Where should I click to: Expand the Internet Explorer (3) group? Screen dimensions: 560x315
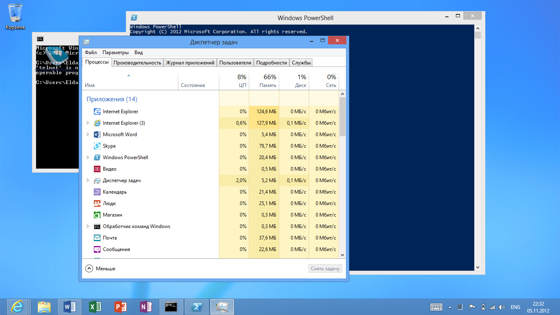88,123
